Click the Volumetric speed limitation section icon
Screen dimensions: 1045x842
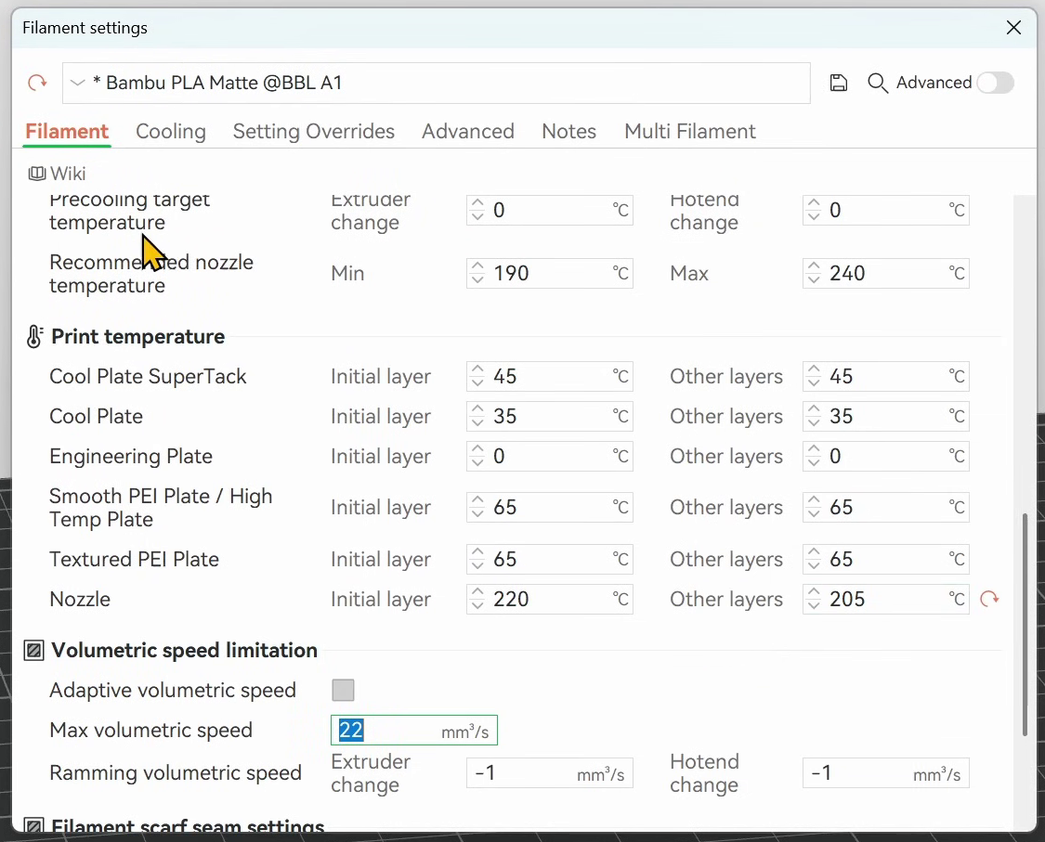tap(34, 650)
